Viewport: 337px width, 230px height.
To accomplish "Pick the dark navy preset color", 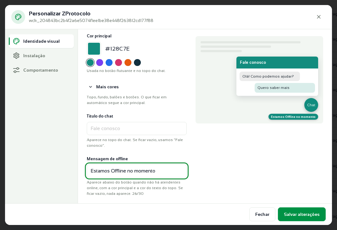I will click(137, 63).
